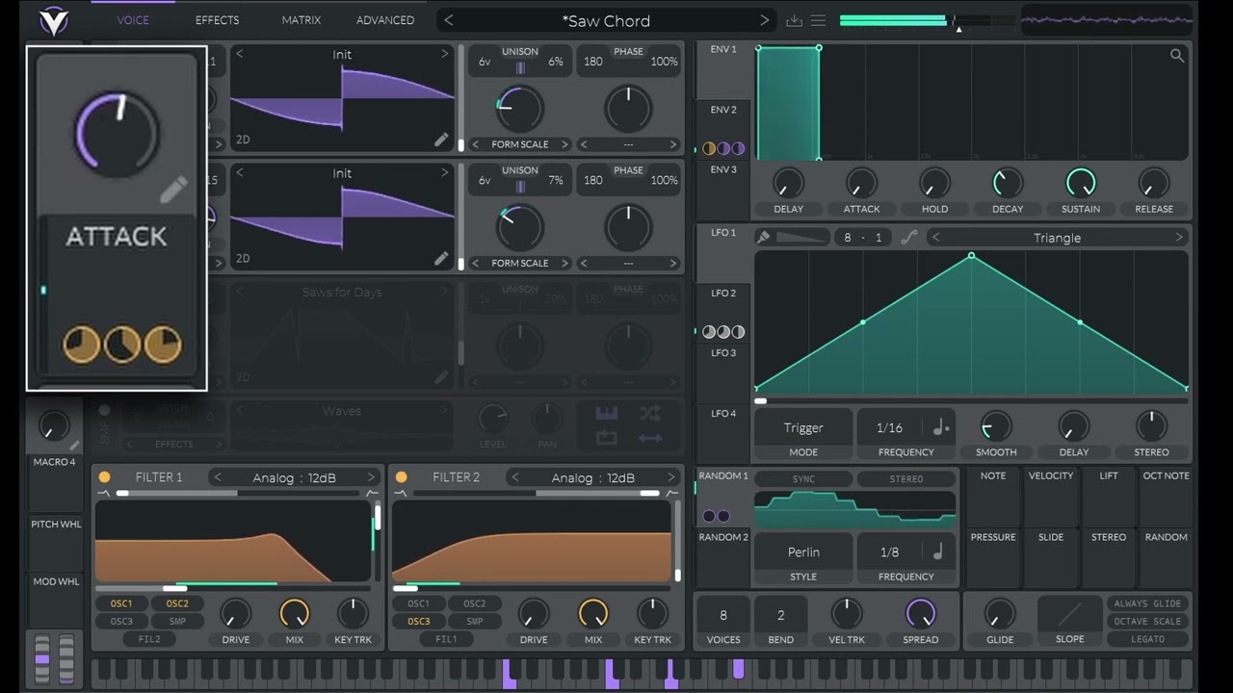Click the save preset icon
The height and width of the screenshot is (693, 1233).
click(x=794, y=20)
